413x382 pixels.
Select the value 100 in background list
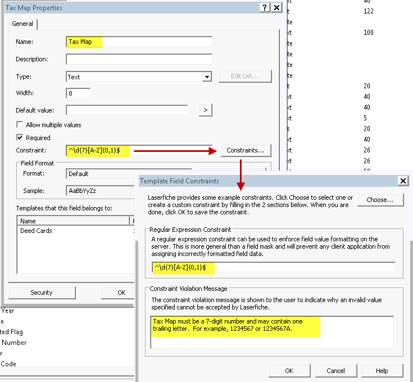[x=369, y=33]
